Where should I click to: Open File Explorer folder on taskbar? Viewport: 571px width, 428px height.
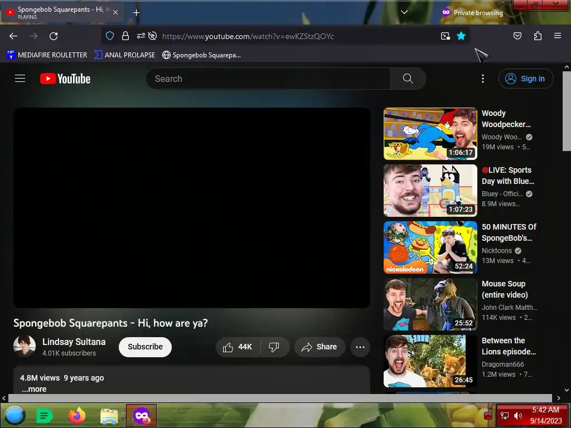pos(109,416)
